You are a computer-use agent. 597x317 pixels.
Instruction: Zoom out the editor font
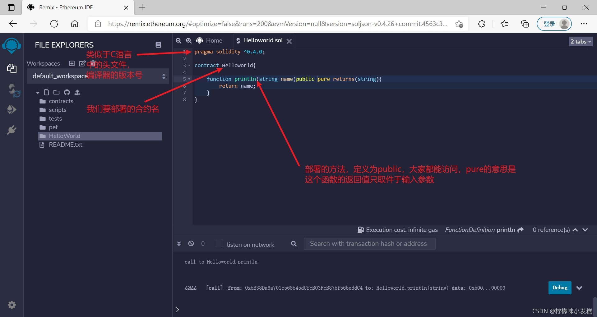click(178, 41)
